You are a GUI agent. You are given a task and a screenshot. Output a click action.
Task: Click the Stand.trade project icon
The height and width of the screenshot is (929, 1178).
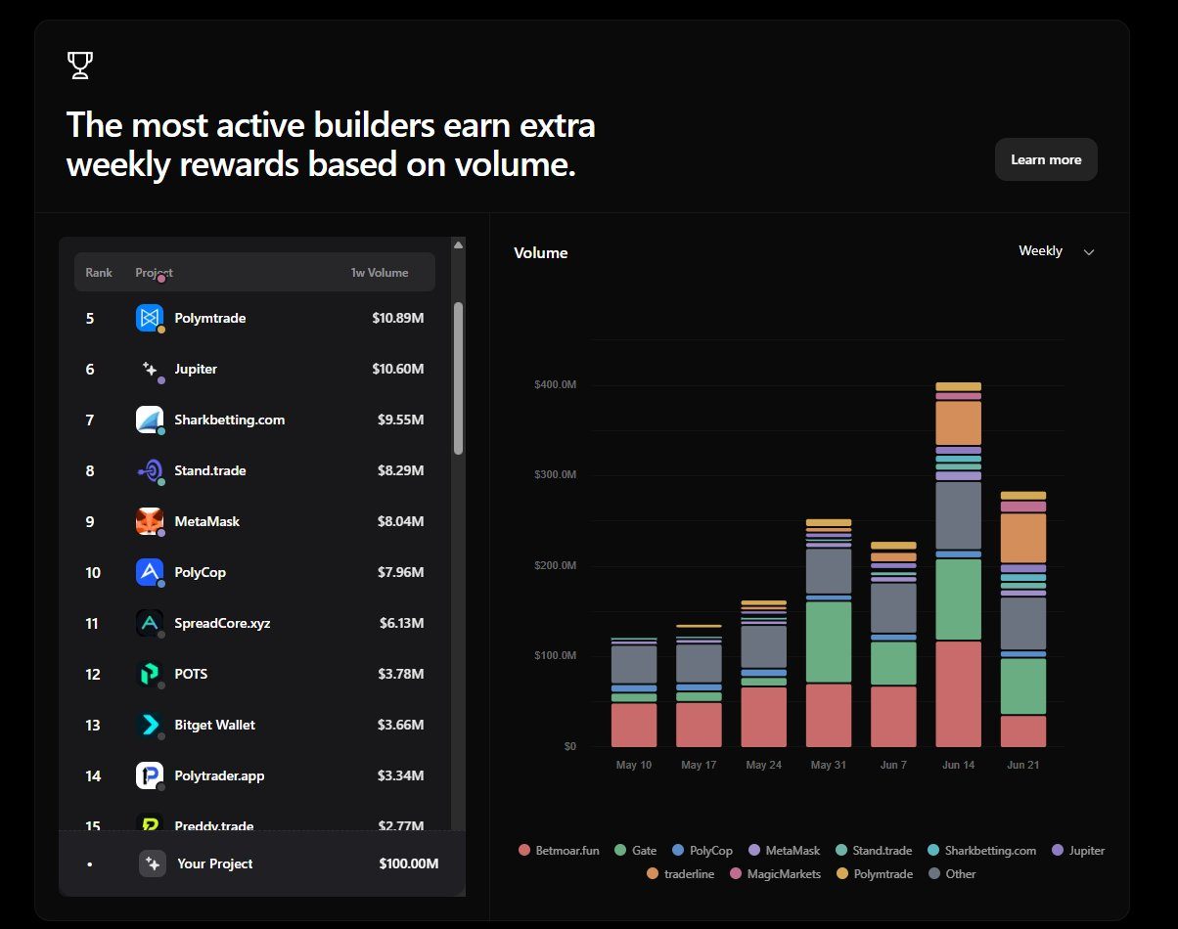pyautogui.click(x=149, y=470)
